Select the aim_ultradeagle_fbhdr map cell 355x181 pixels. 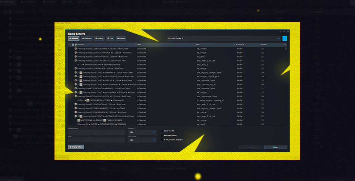tap(207, 97)
